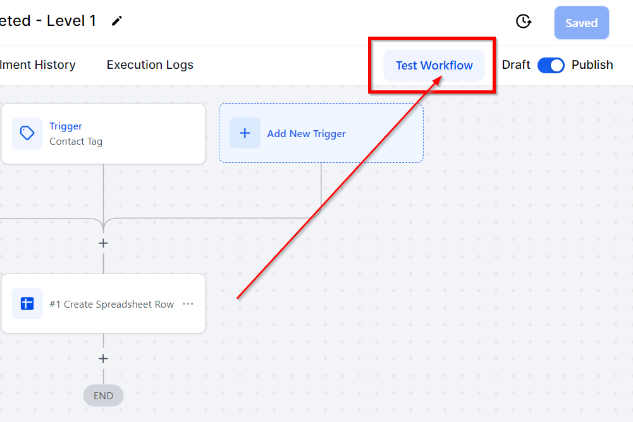This screenshot has width=633, height=422.
Task: Click the Saved button
Action: pyautogui.click(x=581, y=23)
